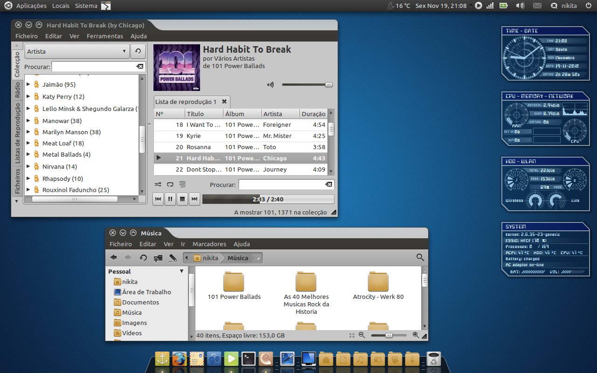Seek in the song progress bar
597x373 pixels.
coord(268,199)
